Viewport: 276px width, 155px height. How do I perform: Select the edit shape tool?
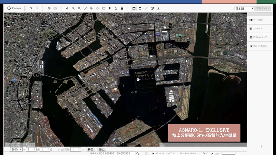pos(116,8)
